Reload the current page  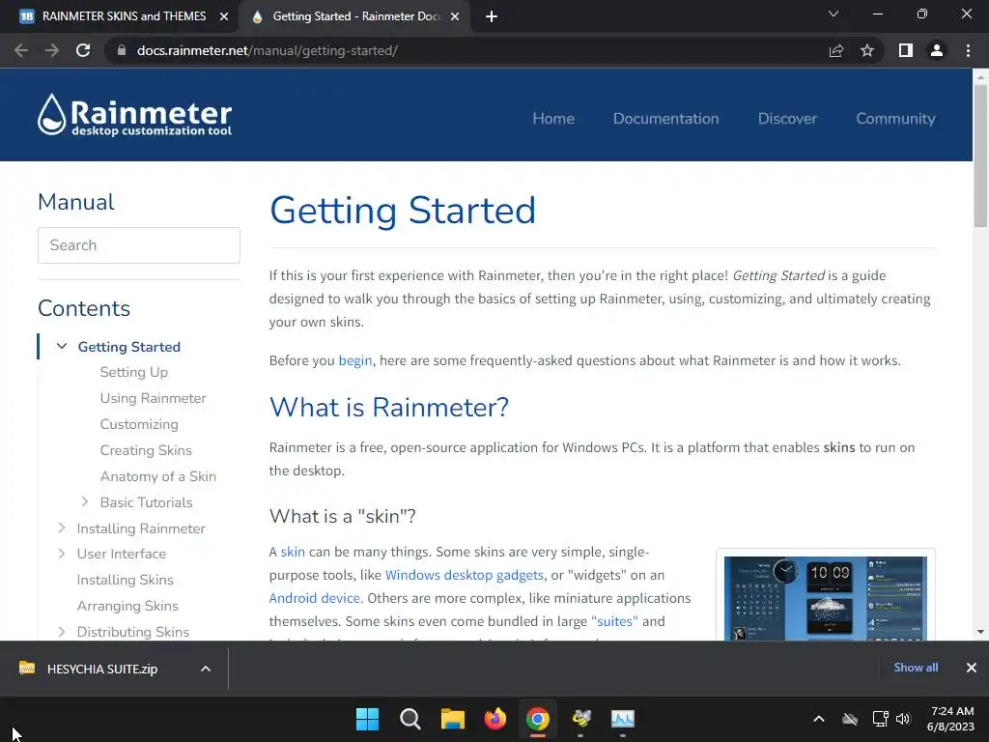pyautogui.click(x=83, y=50)
